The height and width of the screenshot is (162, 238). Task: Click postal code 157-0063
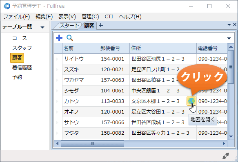[x=113, y=80]
